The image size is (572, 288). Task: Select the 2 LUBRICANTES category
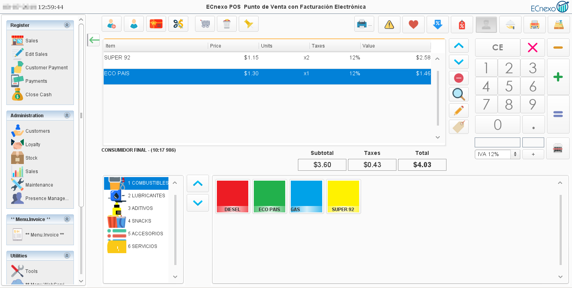pyautogui.click(x=136, y=196)
